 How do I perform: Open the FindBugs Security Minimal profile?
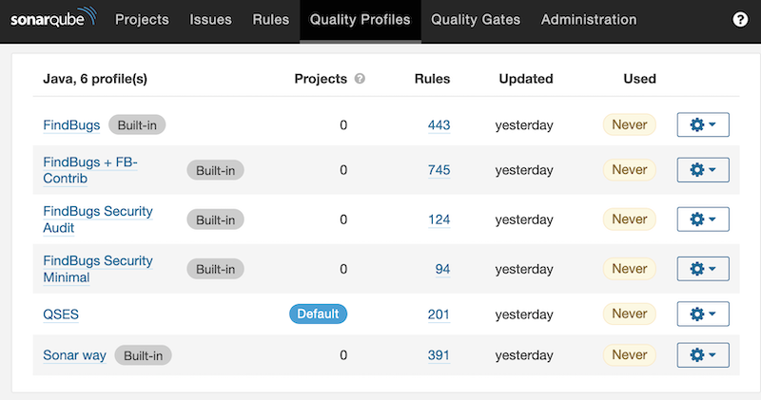[98, 269]
